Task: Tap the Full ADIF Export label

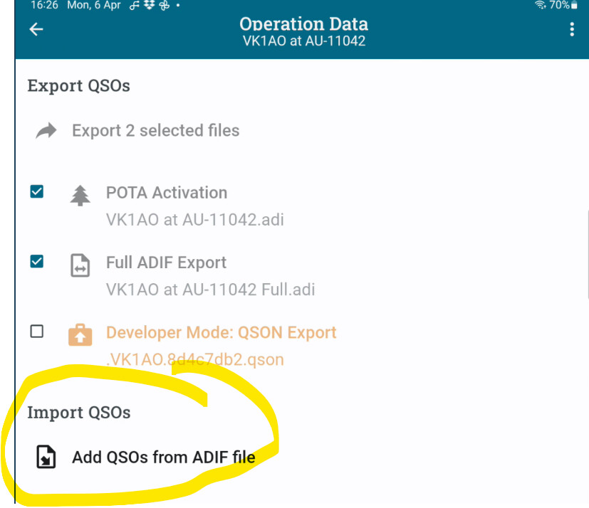Action: 166,263
